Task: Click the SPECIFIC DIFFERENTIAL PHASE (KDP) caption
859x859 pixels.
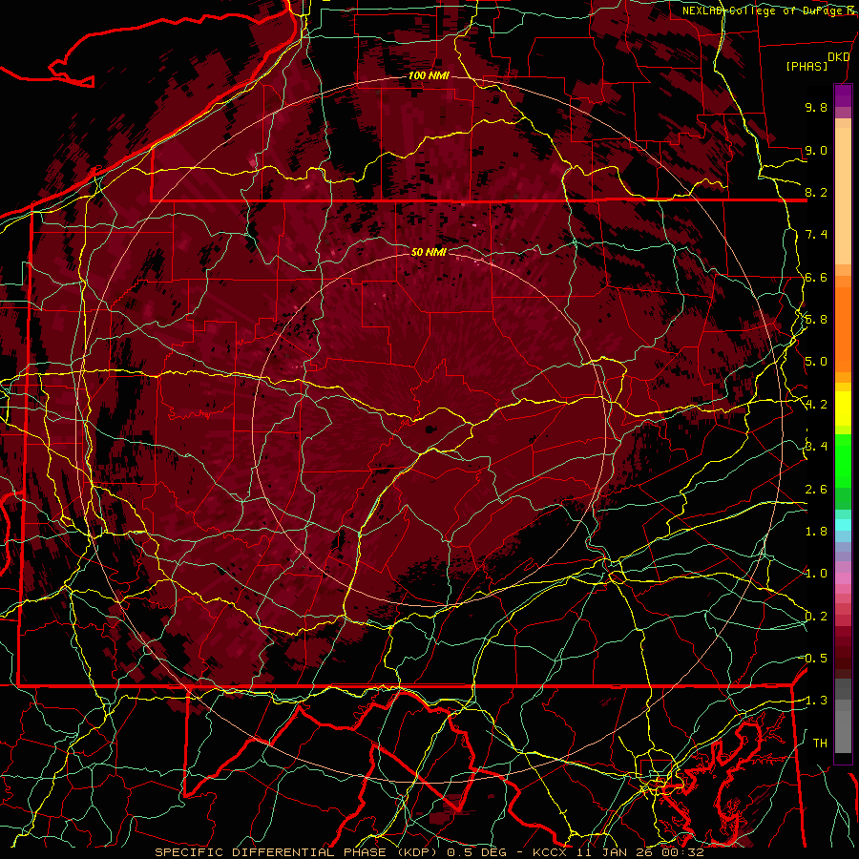Action: pyautogui.click(x=298, y=852)
